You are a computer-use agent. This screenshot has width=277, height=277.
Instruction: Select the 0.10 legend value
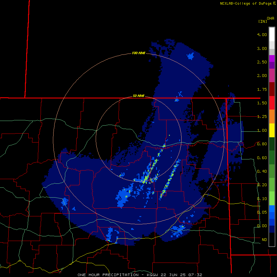click(262, 199)
